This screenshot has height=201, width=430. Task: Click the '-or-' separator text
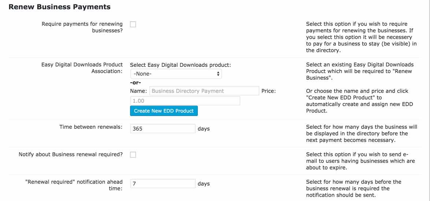(x=136, y=83)
